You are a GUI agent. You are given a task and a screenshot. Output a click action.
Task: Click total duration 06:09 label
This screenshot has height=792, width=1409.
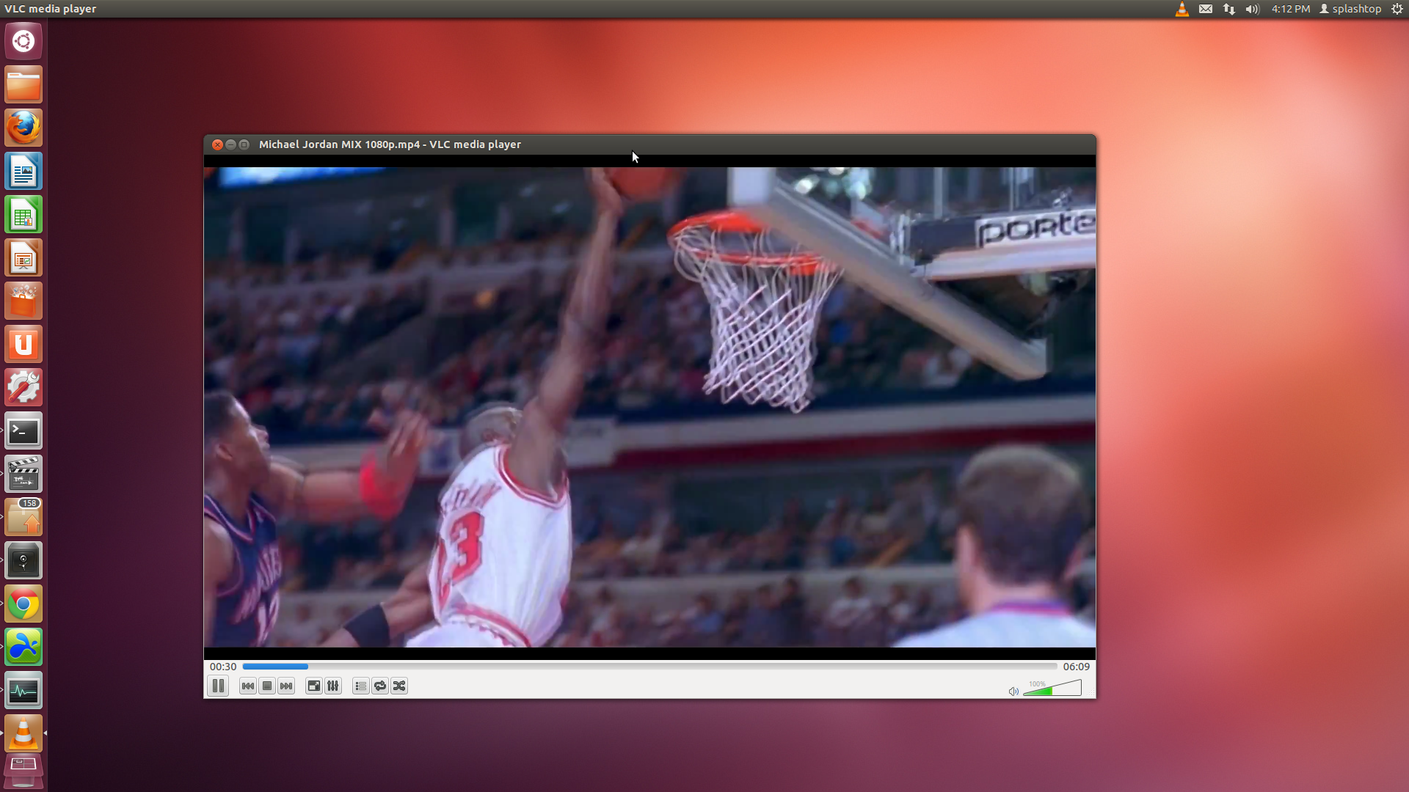click(x=1076, y=667)
